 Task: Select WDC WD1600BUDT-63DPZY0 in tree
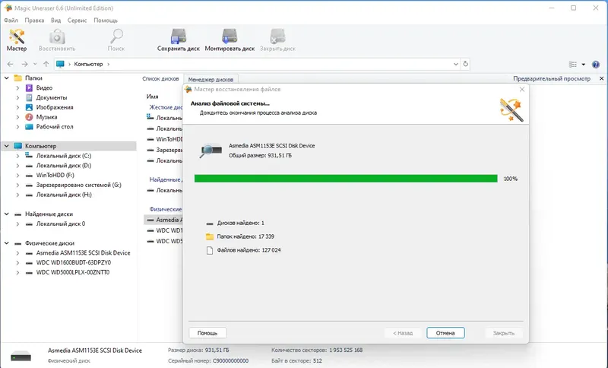point(73,262)
